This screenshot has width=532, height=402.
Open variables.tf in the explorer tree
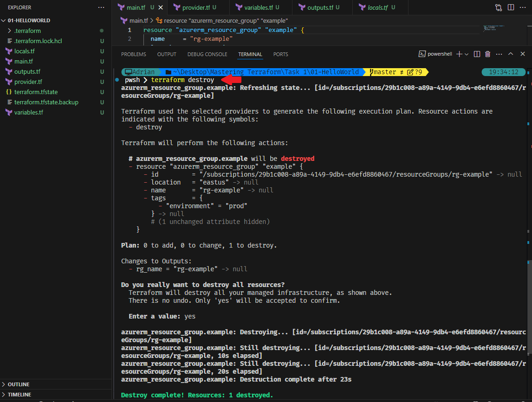(x=28, y=112)
